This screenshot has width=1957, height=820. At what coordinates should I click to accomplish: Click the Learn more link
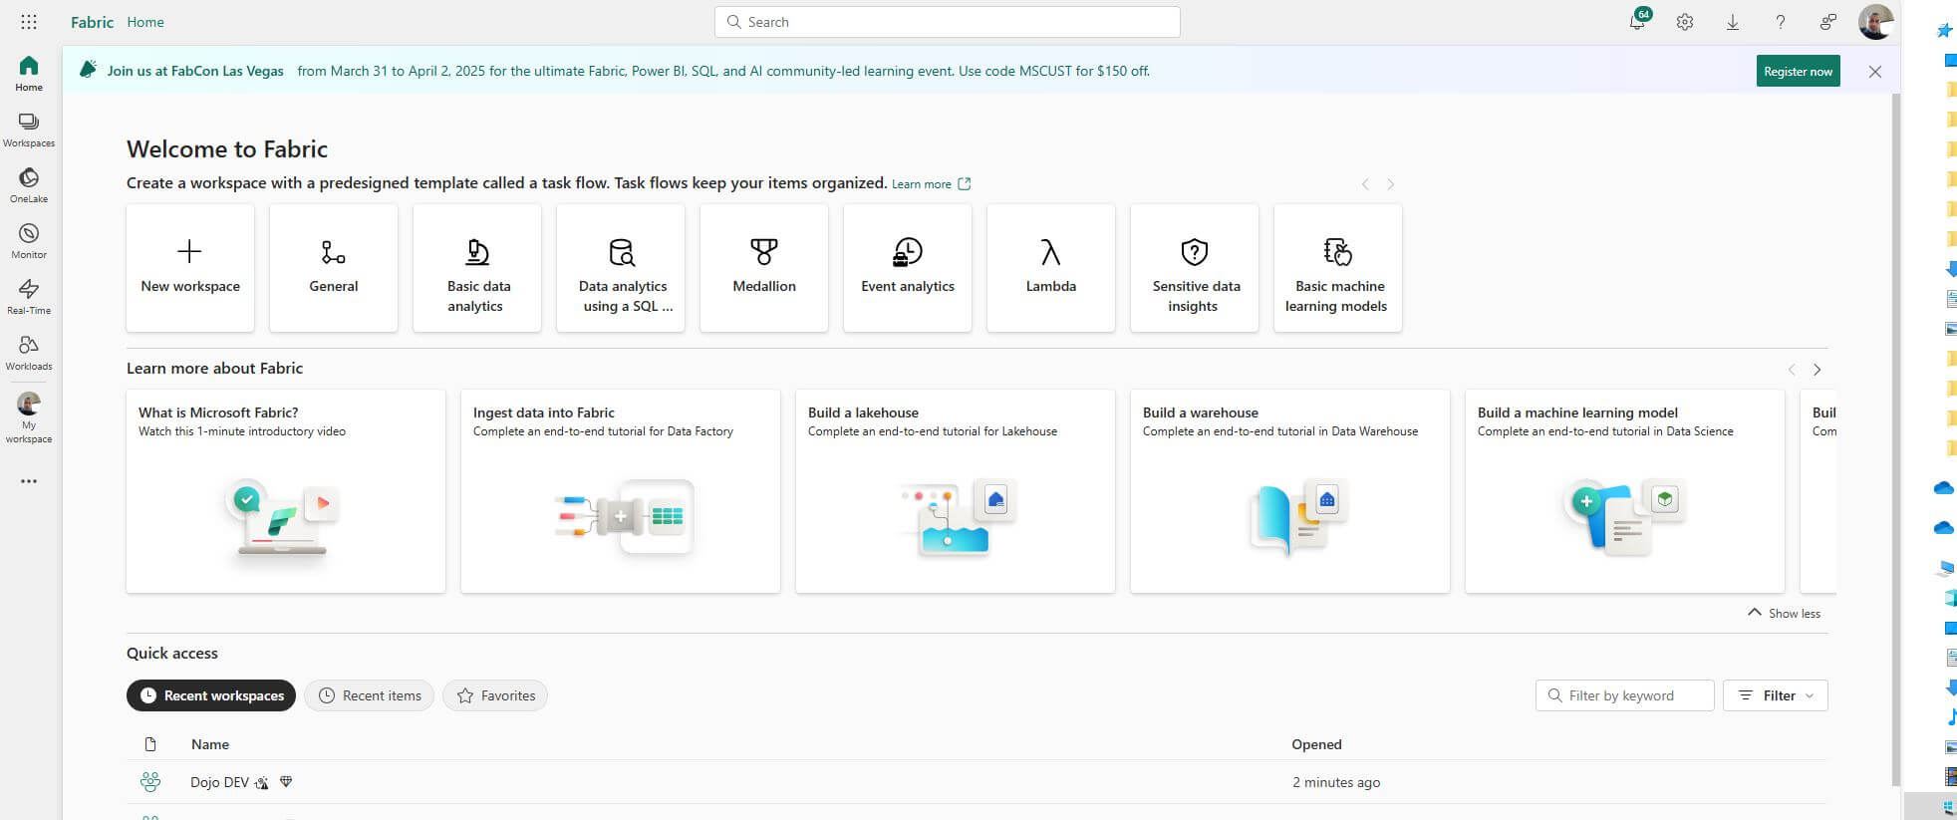tap(931, 184)
